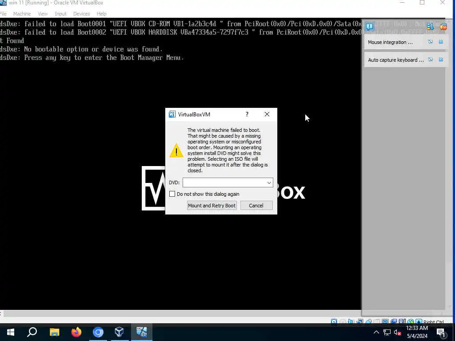Image resolution: width=455 pixels, height=341 pixels.
Task: Click the VirtualBoxVM dialog title icon
Action: (x=172, y=114)
